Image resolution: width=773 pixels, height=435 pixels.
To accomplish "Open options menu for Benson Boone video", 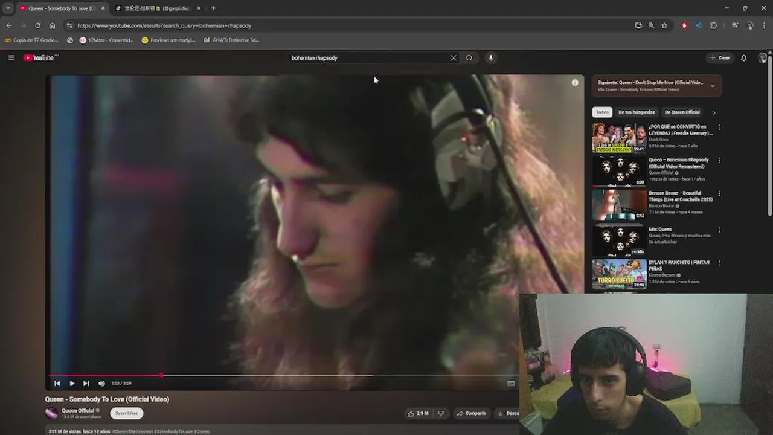I will (x=719, y=194).
